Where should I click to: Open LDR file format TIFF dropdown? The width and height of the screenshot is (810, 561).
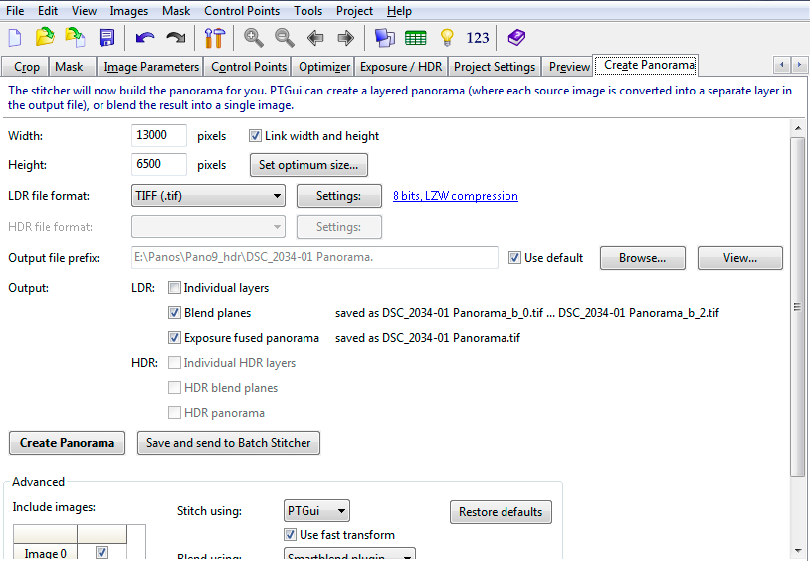coord(208,196)
